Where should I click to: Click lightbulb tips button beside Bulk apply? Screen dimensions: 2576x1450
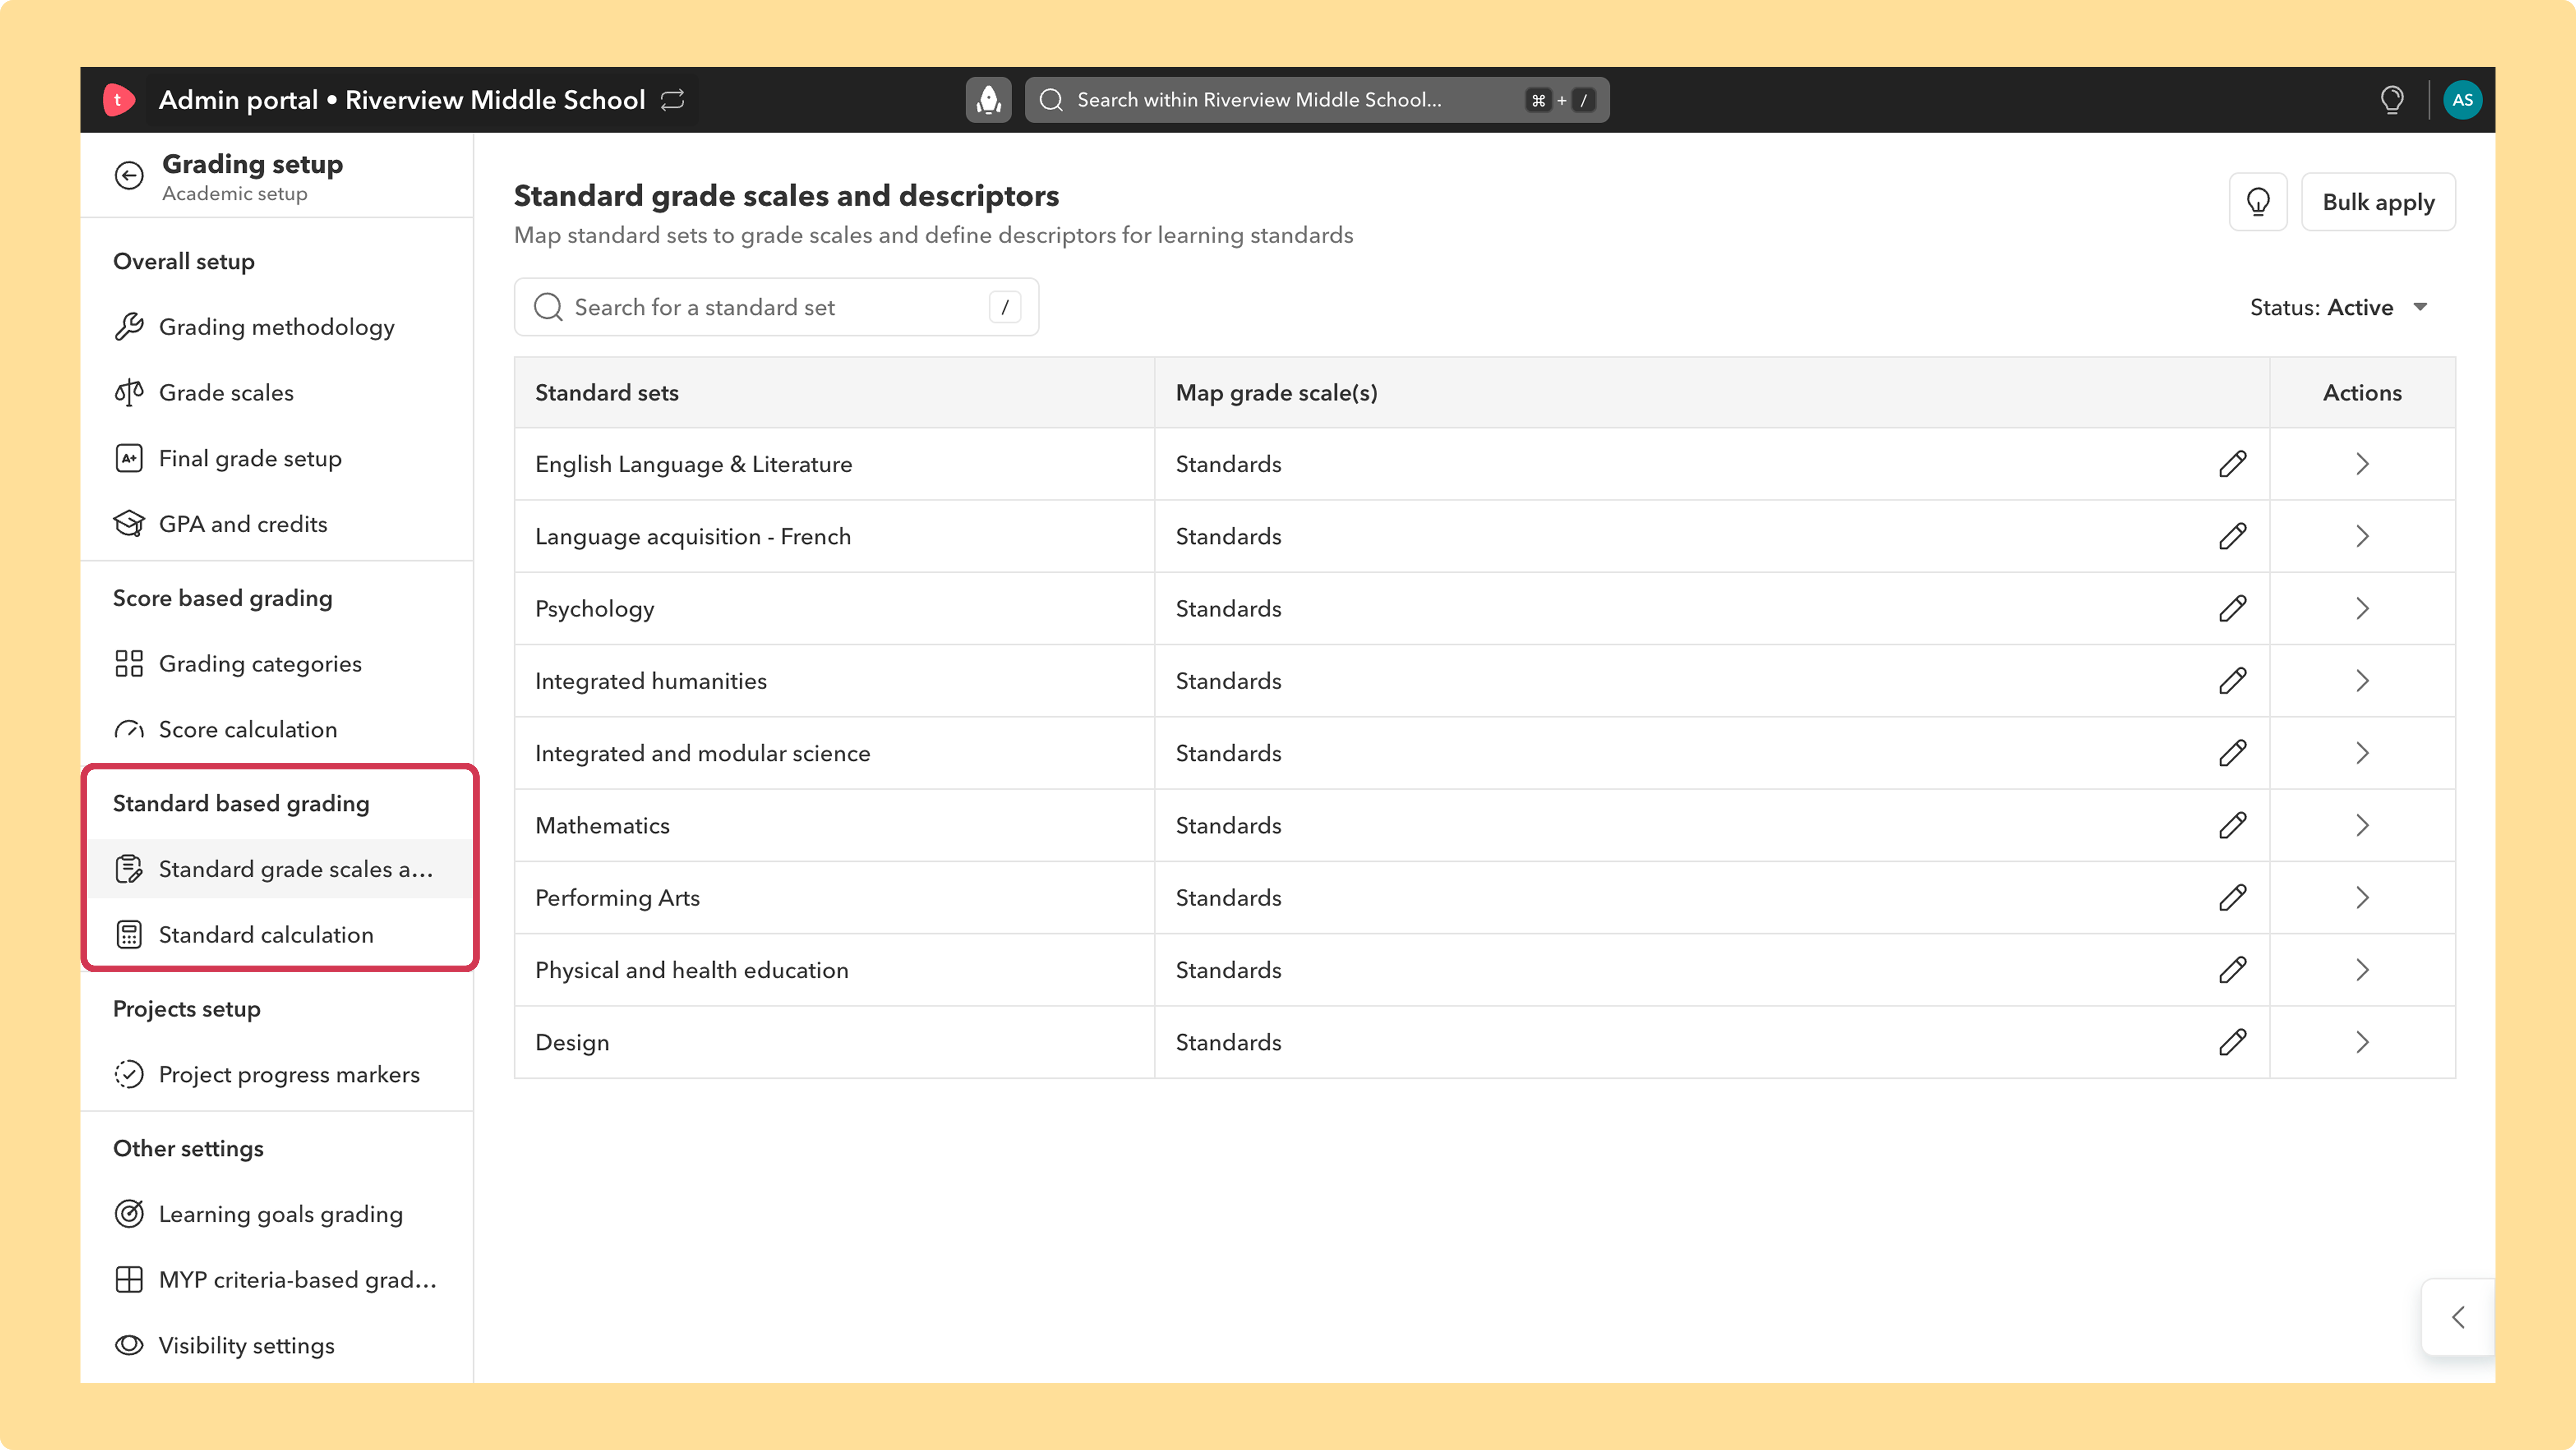(2258, 202)
